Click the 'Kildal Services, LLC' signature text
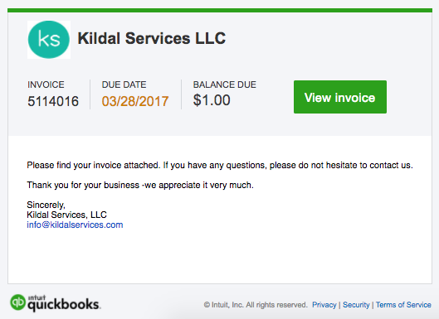Viewport: 439px width, 319px height. (x=66, y=215)
